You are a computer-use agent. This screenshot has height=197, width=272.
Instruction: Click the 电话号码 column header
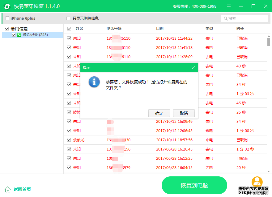click(x=114, y=29)
